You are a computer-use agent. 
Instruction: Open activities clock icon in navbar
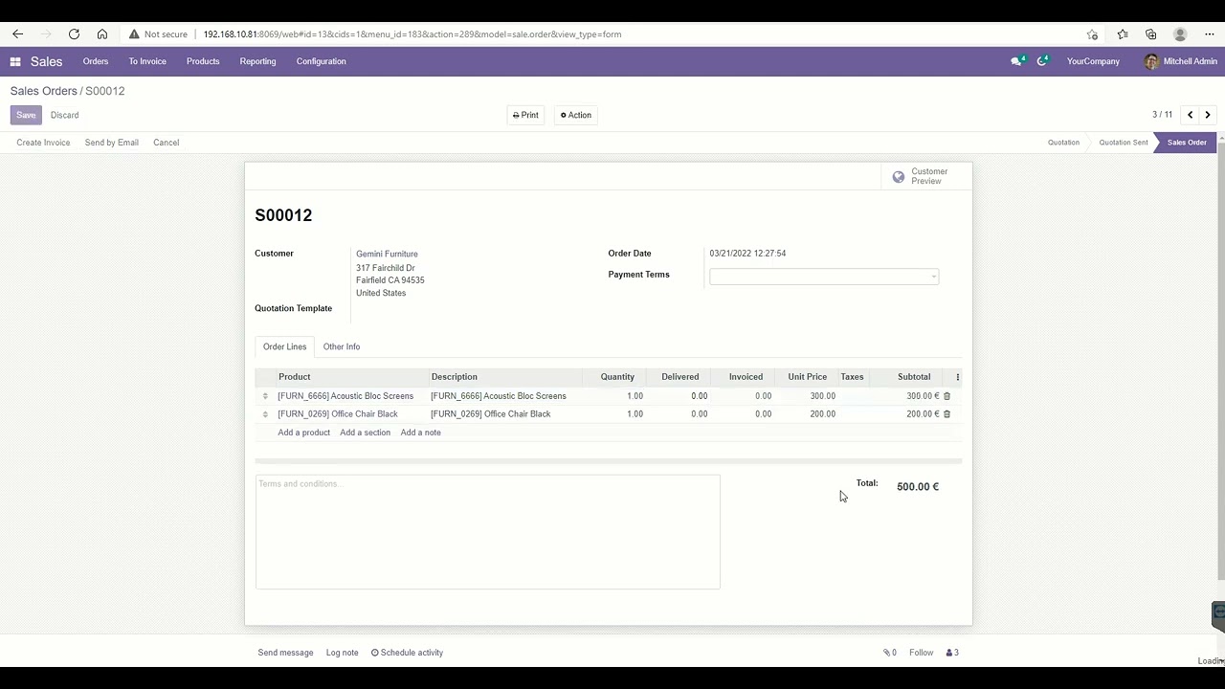pos(1043,61)
